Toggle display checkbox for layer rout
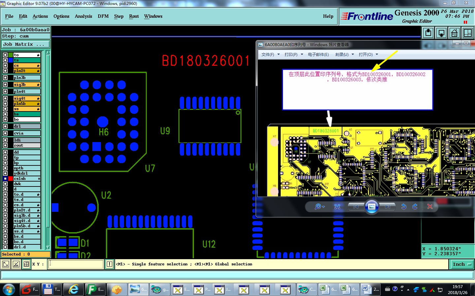 click(x=5, y=145)
